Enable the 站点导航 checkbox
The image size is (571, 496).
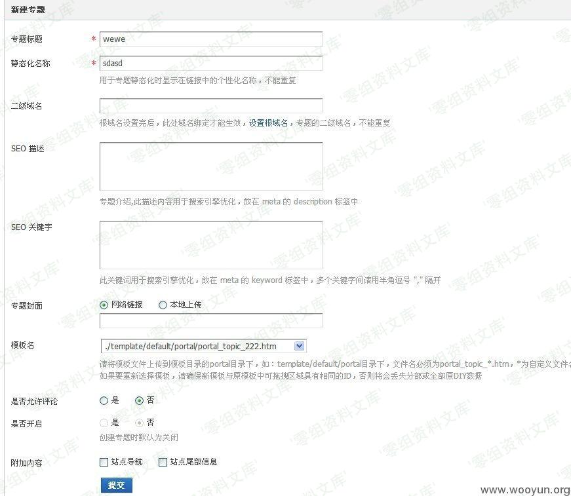[104, 462]
